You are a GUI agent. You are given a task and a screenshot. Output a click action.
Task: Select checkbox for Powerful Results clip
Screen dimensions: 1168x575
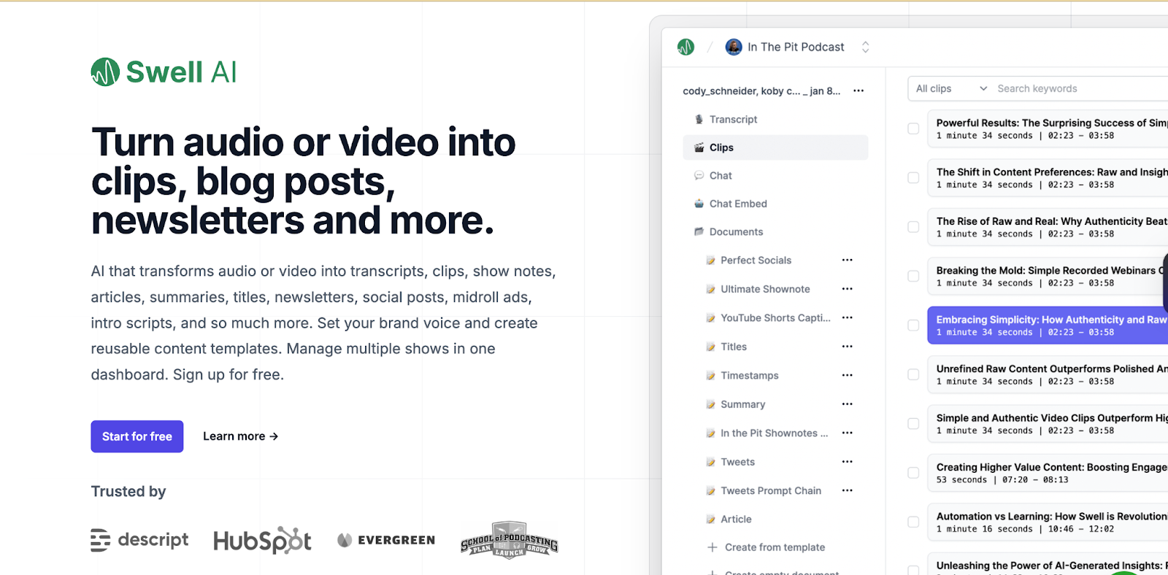(913, 128)
